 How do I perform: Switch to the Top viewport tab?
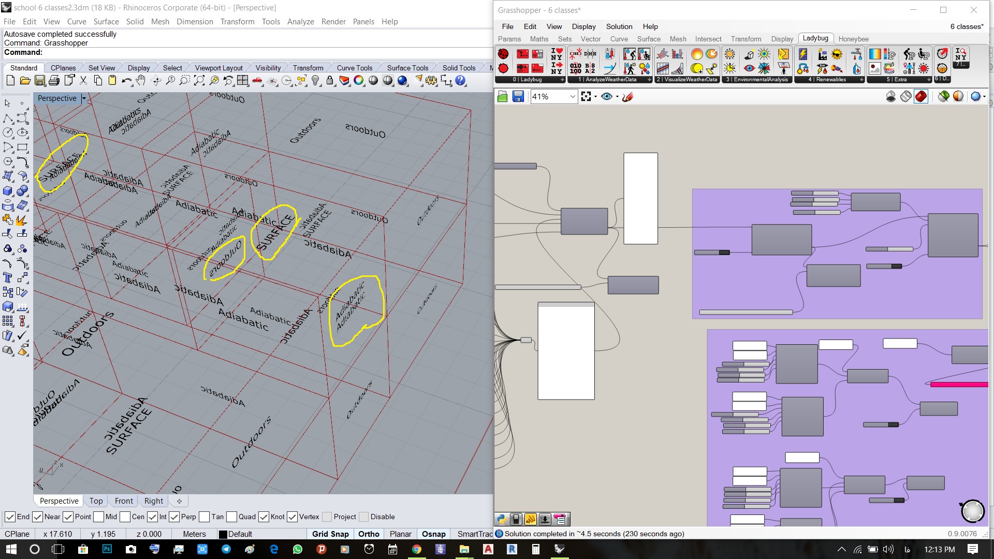click(x=96, y=501)
